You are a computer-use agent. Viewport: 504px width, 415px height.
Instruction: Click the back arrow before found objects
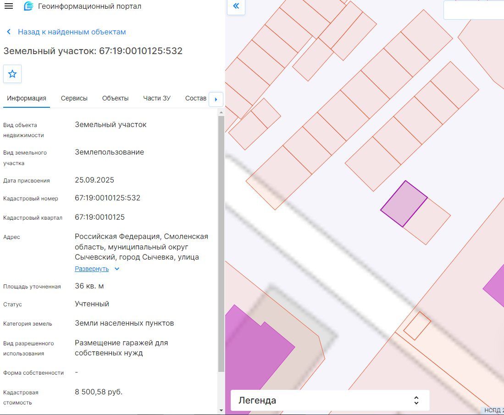[9, 32]
